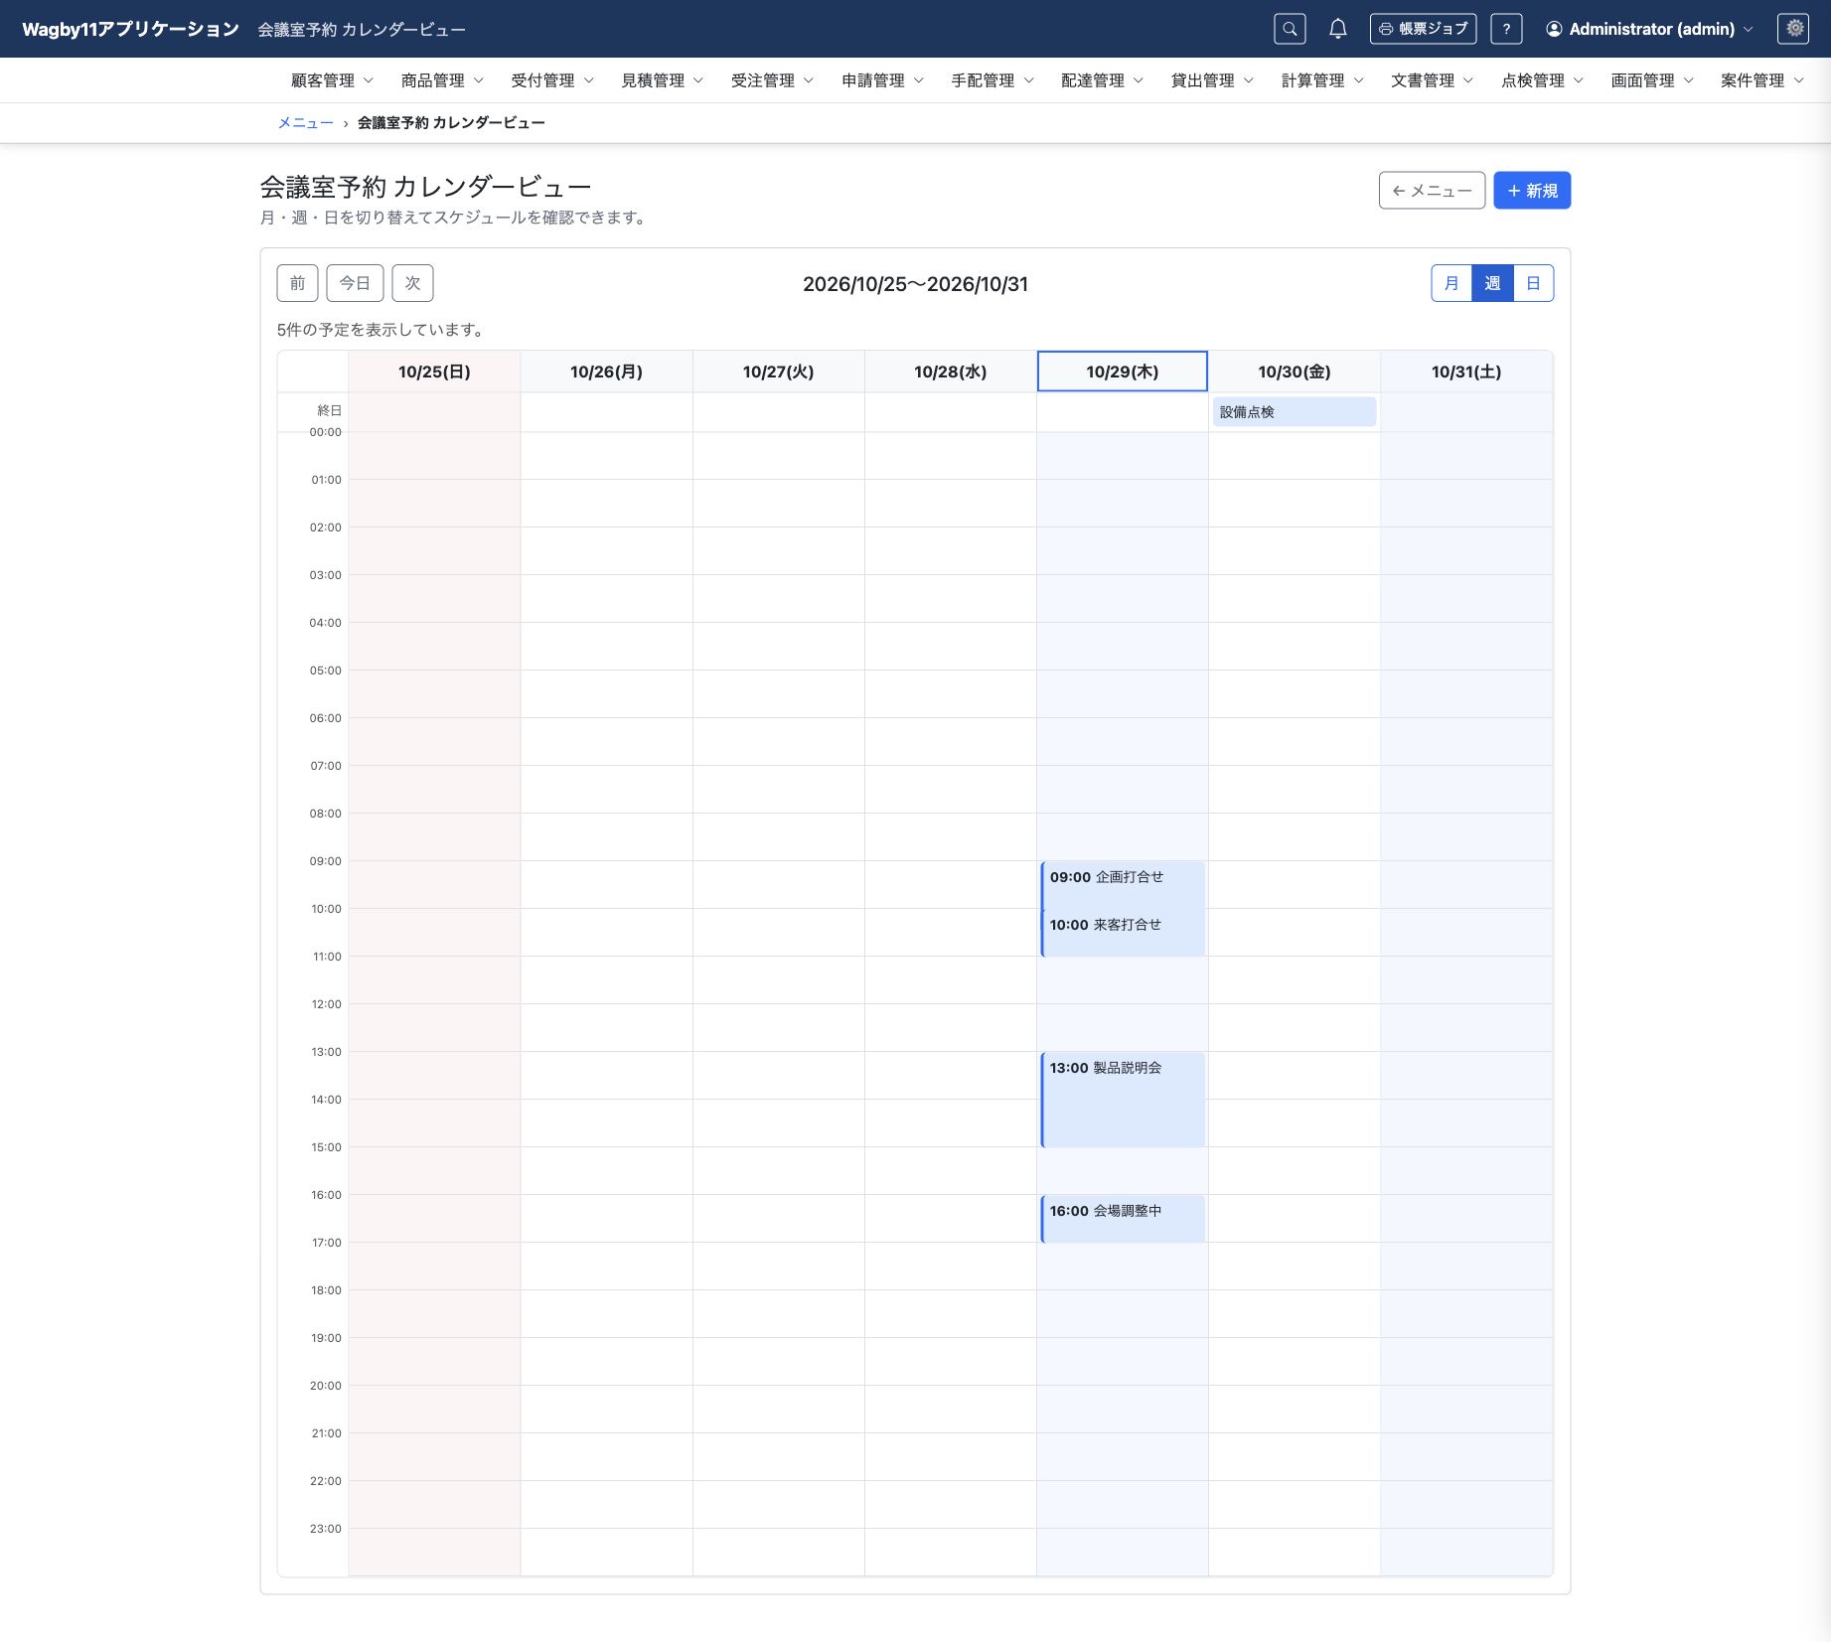Open the 文書管理 menu item
This screenshot has width=1831, height=1642.
(x=1432, y=80)
